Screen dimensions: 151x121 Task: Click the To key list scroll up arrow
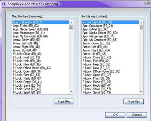click(x=141, y=23)
